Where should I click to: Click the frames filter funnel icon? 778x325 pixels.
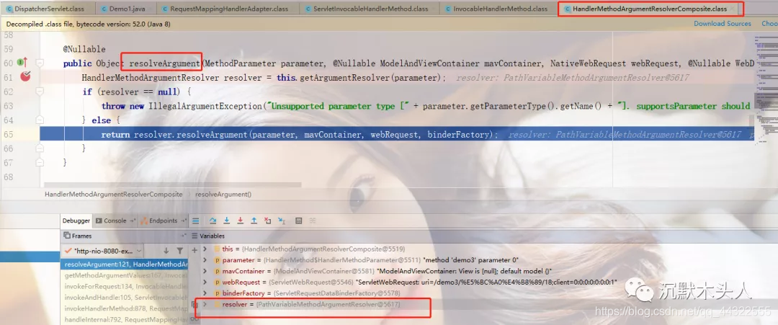pos(179,251)
